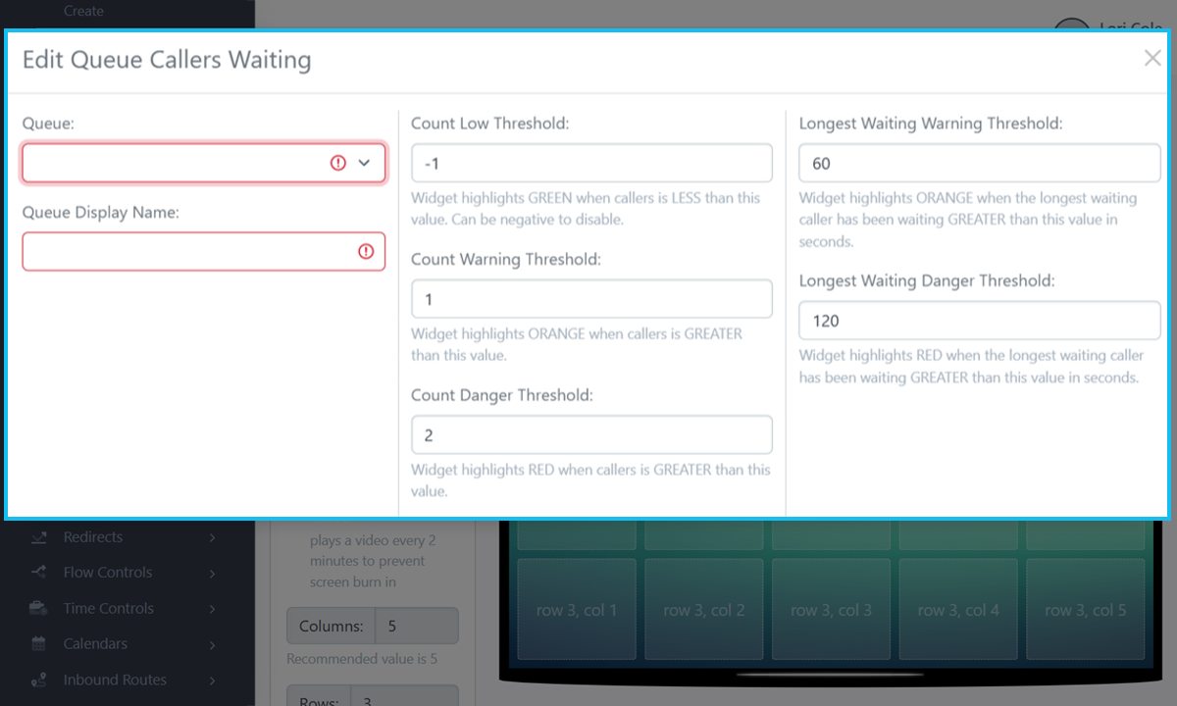This screenshot has width=1177, height=706.
Task: Close the Edit Queue Callers Waiting dialog
Action: click(1152, 59)
